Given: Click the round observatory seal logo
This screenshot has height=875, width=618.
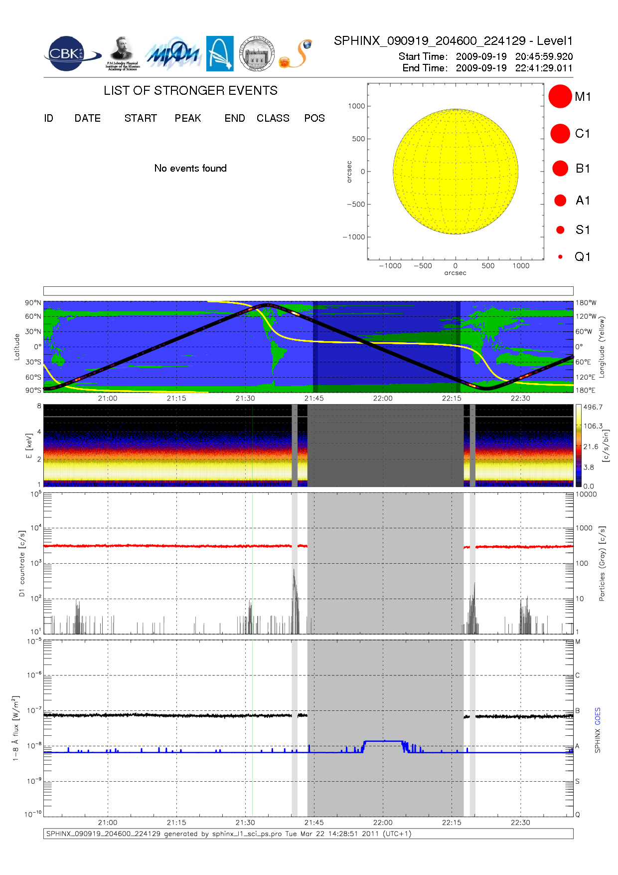Looking at the screenshot, I should pos(257,54).
